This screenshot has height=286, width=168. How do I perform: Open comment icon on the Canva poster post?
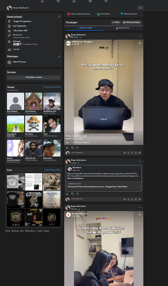[x=72, y=193]
